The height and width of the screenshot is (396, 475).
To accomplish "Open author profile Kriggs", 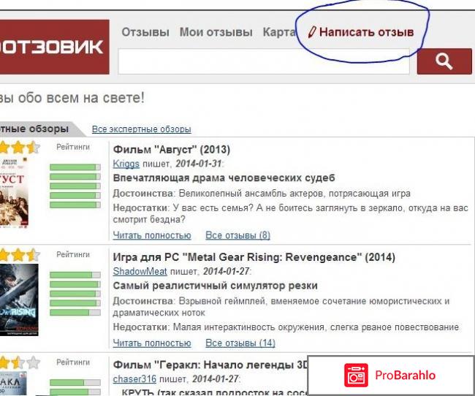I will [x=126, y=164].
